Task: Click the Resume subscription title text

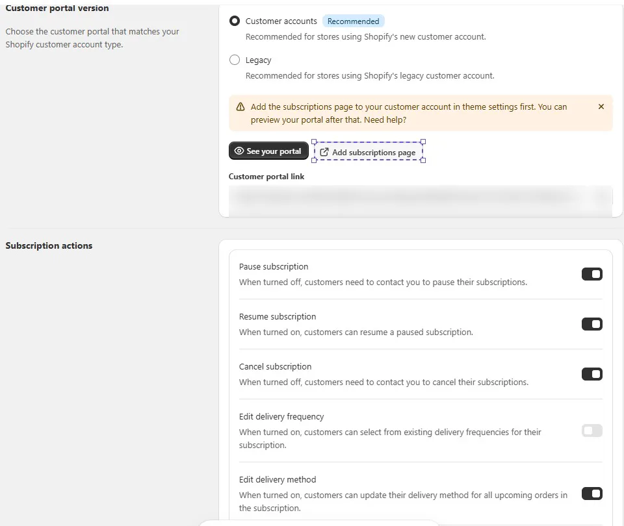Action: coord(278,316)
